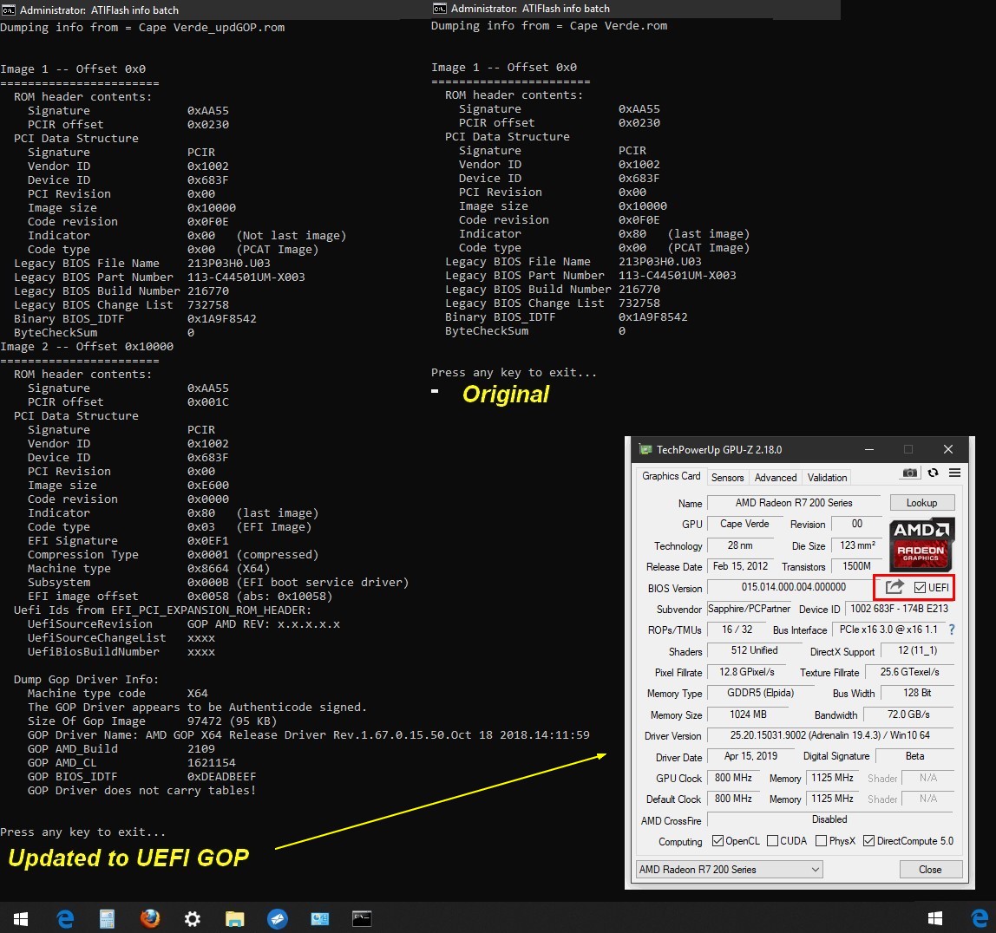Click the AMD CrossFire Disabled field
This screenshot has height=933, width=996.
[830, 819]
